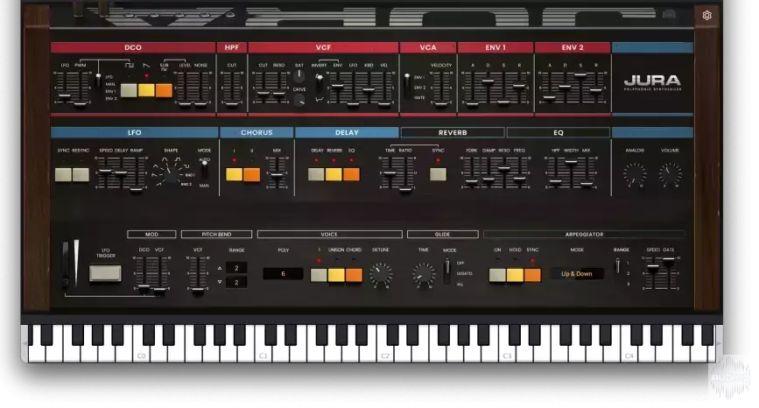Flip the VCF envelope invert switch
Viewport: 759px width, 408px height.
[x=319, y=85]
